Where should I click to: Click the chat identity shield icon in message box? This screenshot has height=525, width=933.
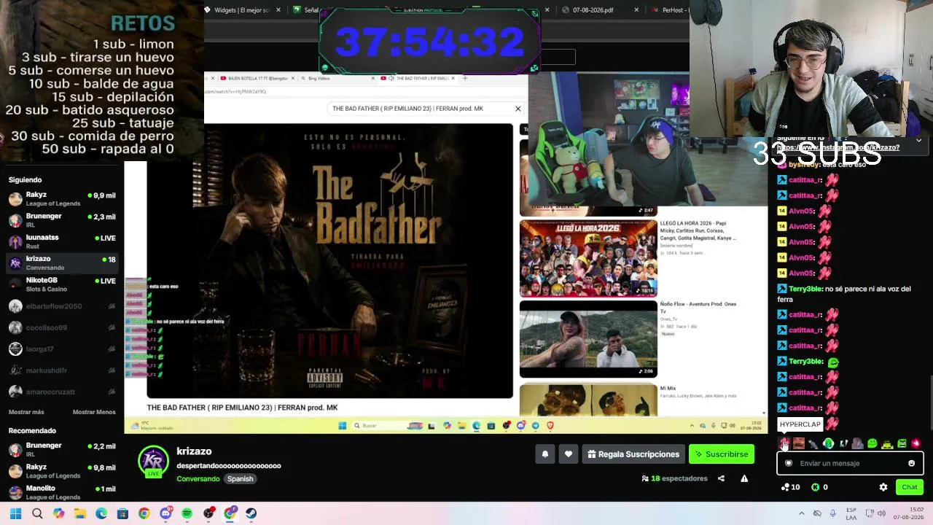click(788, 463)
